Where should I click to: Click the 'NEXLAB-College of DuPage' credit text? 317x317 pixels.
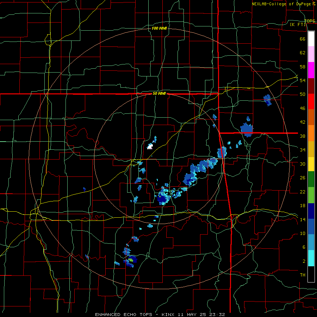(x=282, y=4)
